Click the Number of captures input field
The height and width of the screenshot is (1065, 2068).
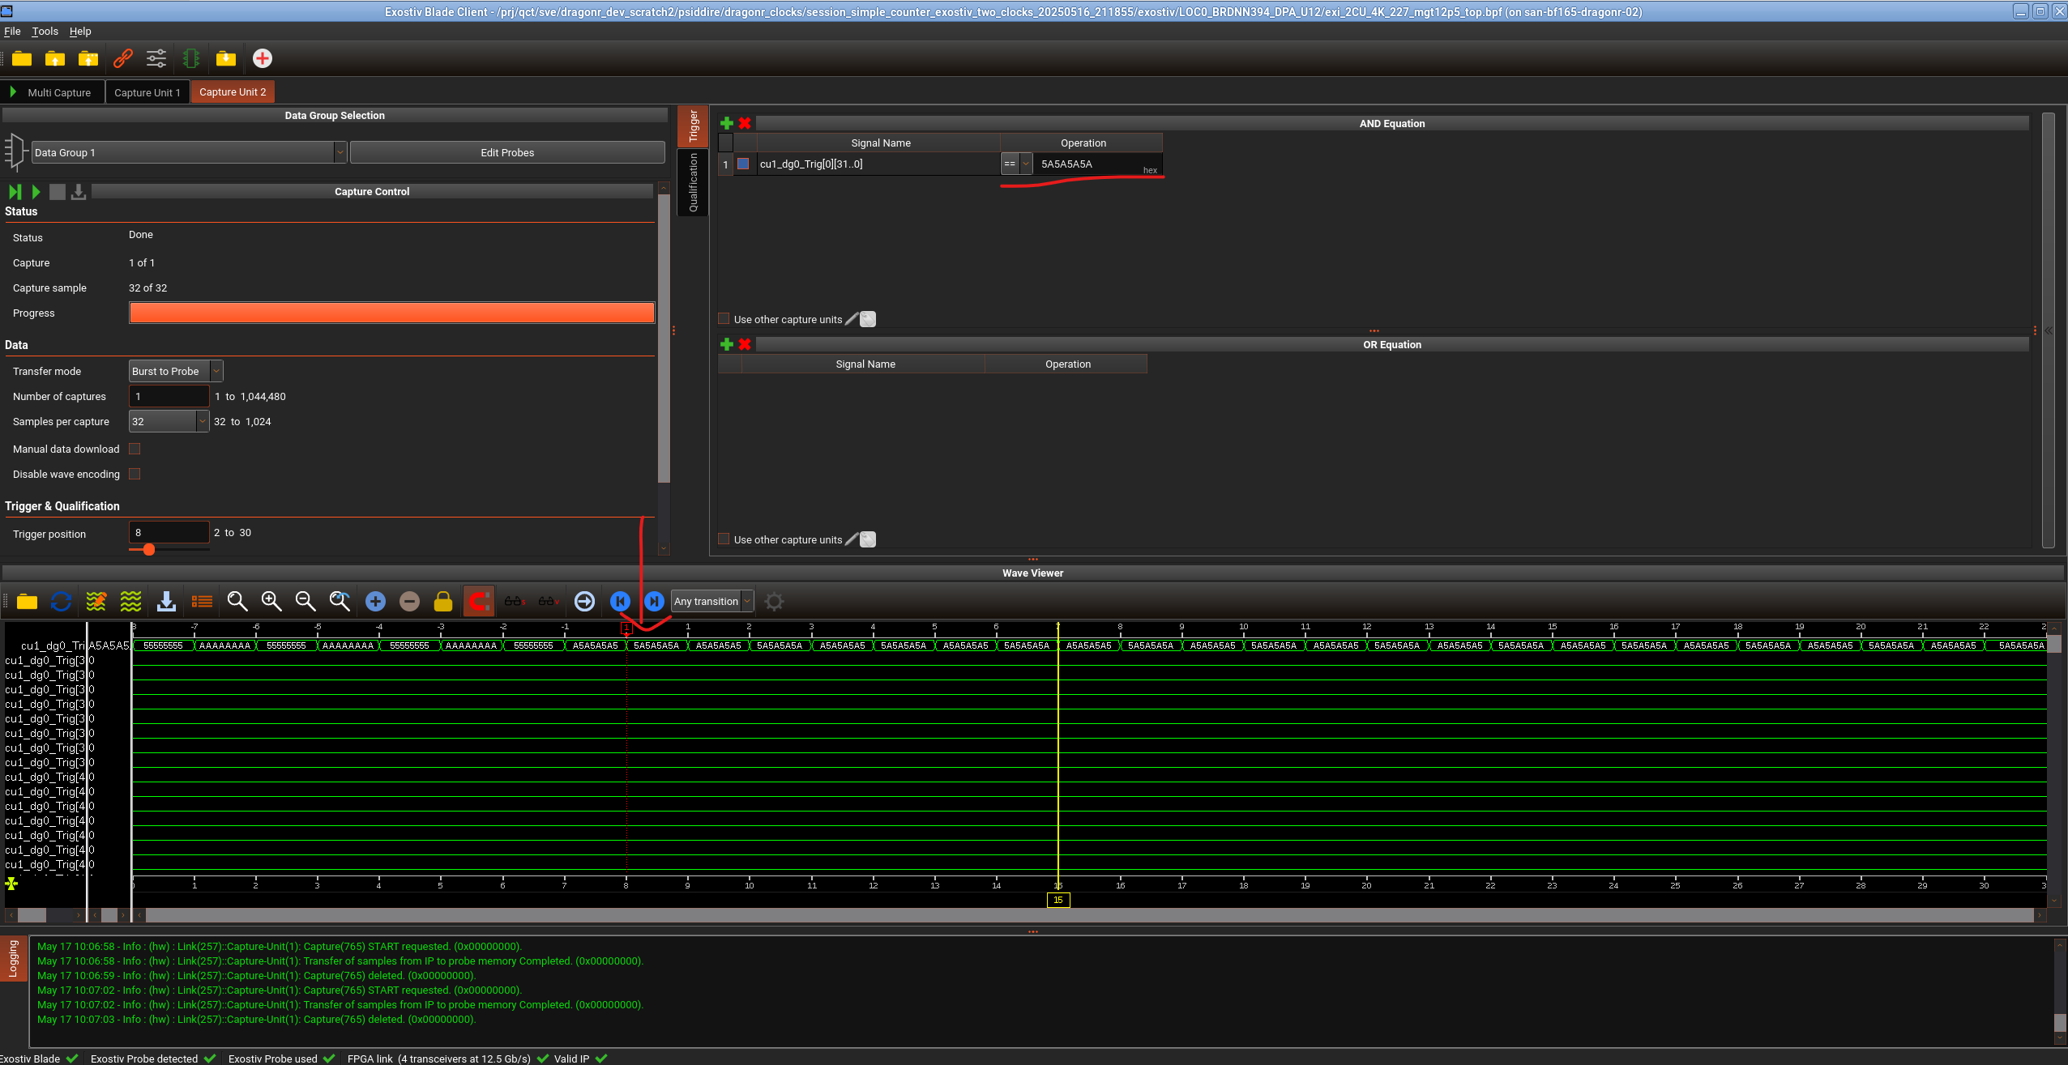point(169,396)
